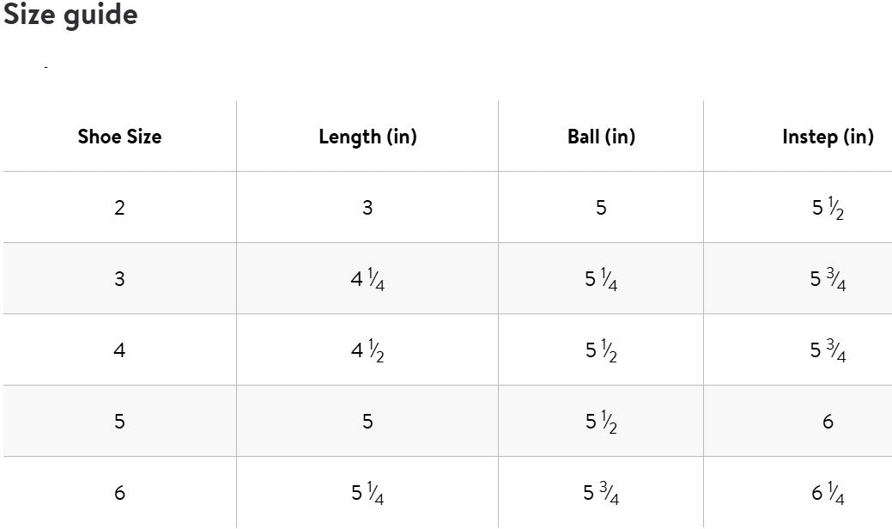
Task: Click the shoe size 6 cell
Action: [119, 493]
